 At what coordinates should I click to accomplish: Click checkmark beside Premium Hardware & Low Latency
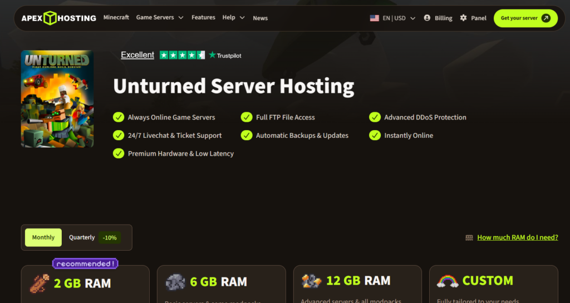(x=119, y=153)
